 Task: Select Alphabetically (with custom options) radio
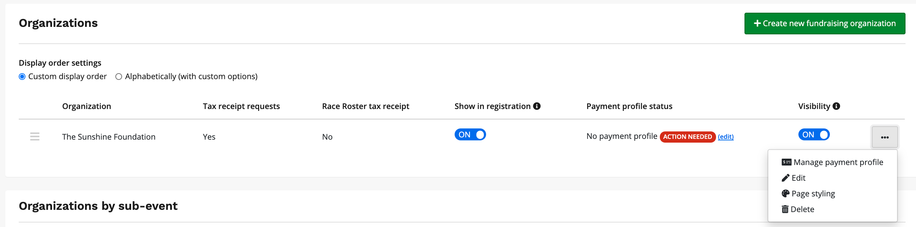119,77
